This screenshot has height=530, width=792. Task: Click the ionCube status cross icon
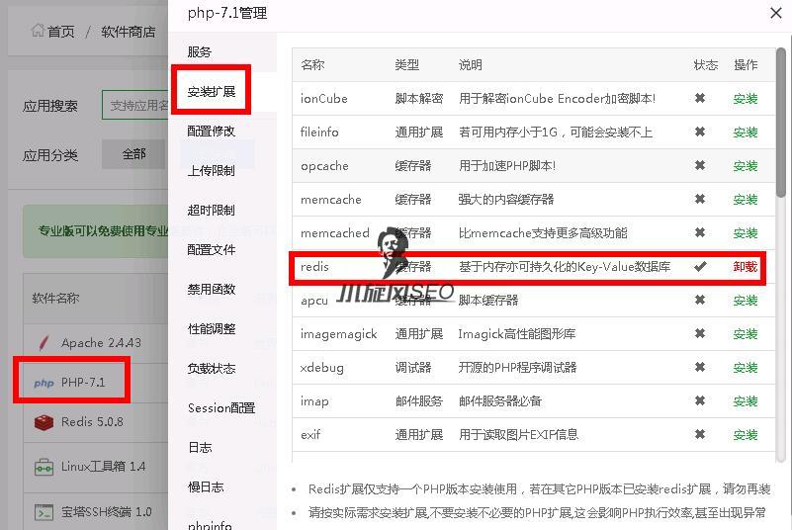tap(700, 98)
